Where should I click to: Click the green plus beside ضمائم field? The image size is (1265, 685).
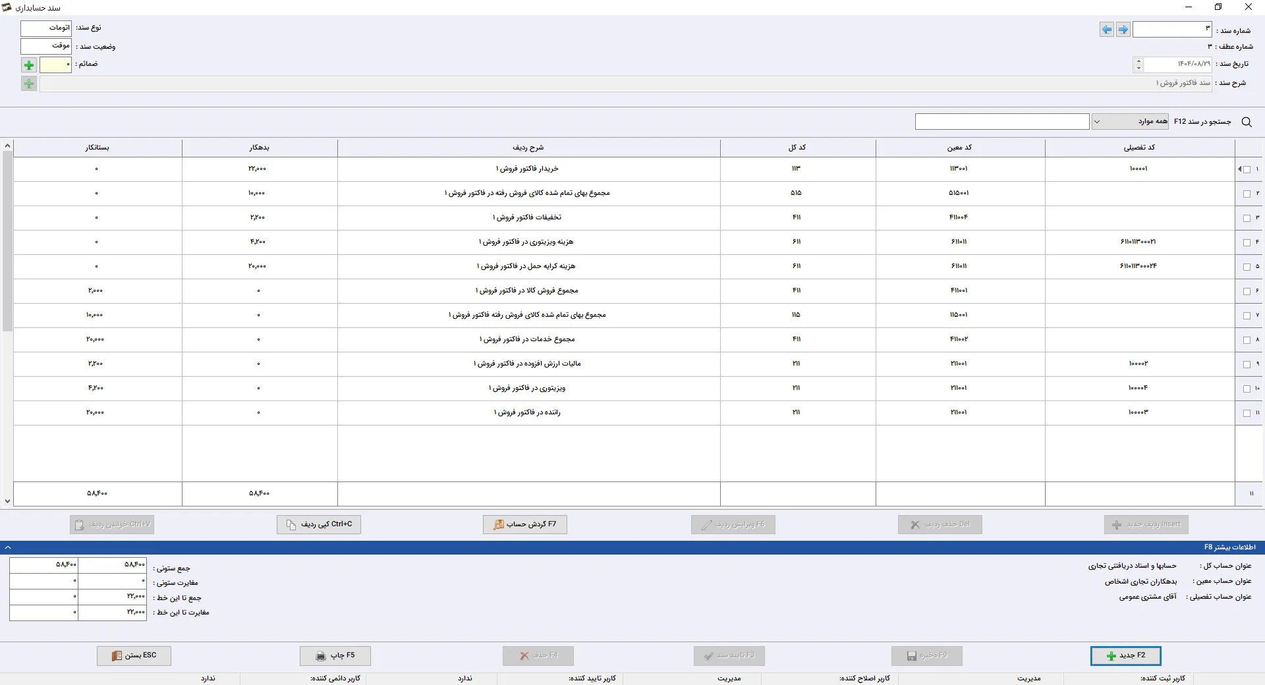[29, 65]
